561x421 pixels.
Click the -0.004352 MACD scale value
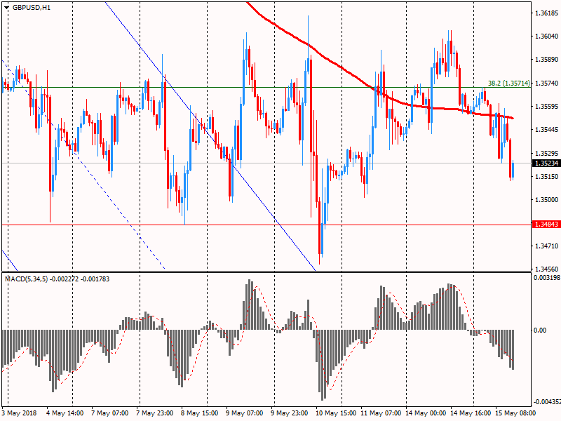click(x=546, y=402)
